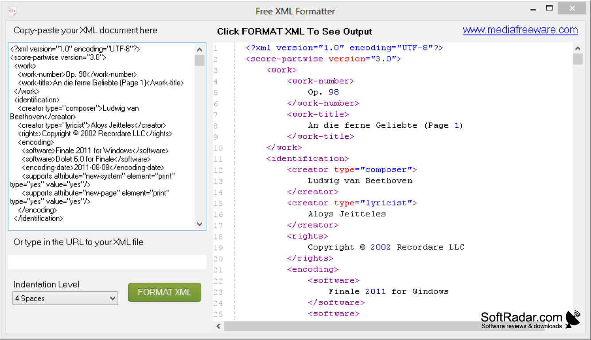Click the output pane vertical scrollbar thumb
The image size is (591, 340).
coord(578,59)
